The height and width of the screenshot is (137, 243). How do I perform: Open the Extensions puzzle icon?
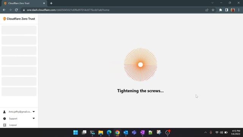click(221, 10)
